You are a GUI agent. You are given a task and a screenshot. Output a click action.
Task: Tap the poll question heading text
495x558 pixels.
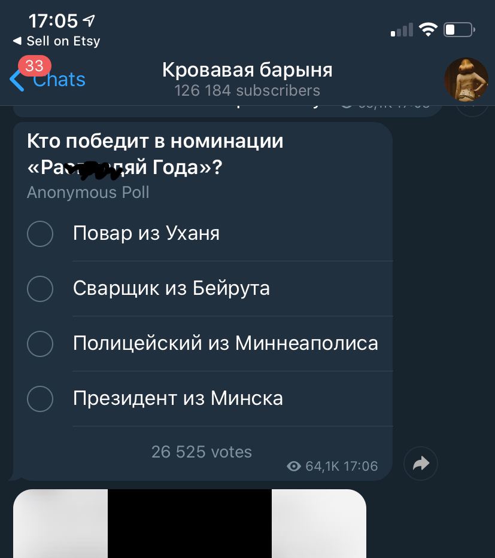(155, 154)
